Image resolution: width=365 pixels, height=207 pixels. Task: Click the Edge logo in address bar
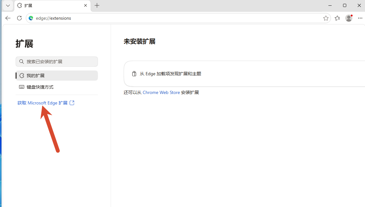[x=31, y=18]
